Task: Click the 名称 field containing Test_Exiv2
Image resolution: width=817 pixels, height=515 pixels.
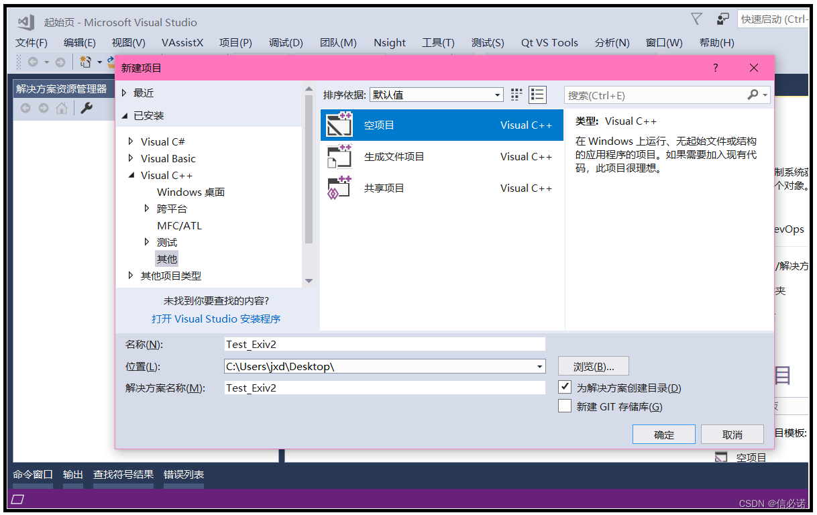Action: (385, 344)
